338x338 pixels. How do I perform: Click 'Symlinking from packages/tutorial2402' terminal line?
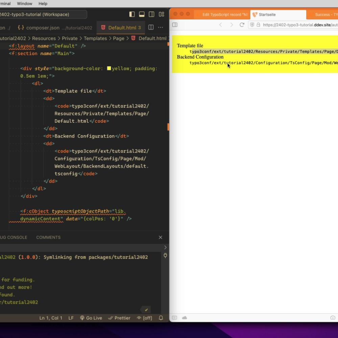[x=96, y=257]
